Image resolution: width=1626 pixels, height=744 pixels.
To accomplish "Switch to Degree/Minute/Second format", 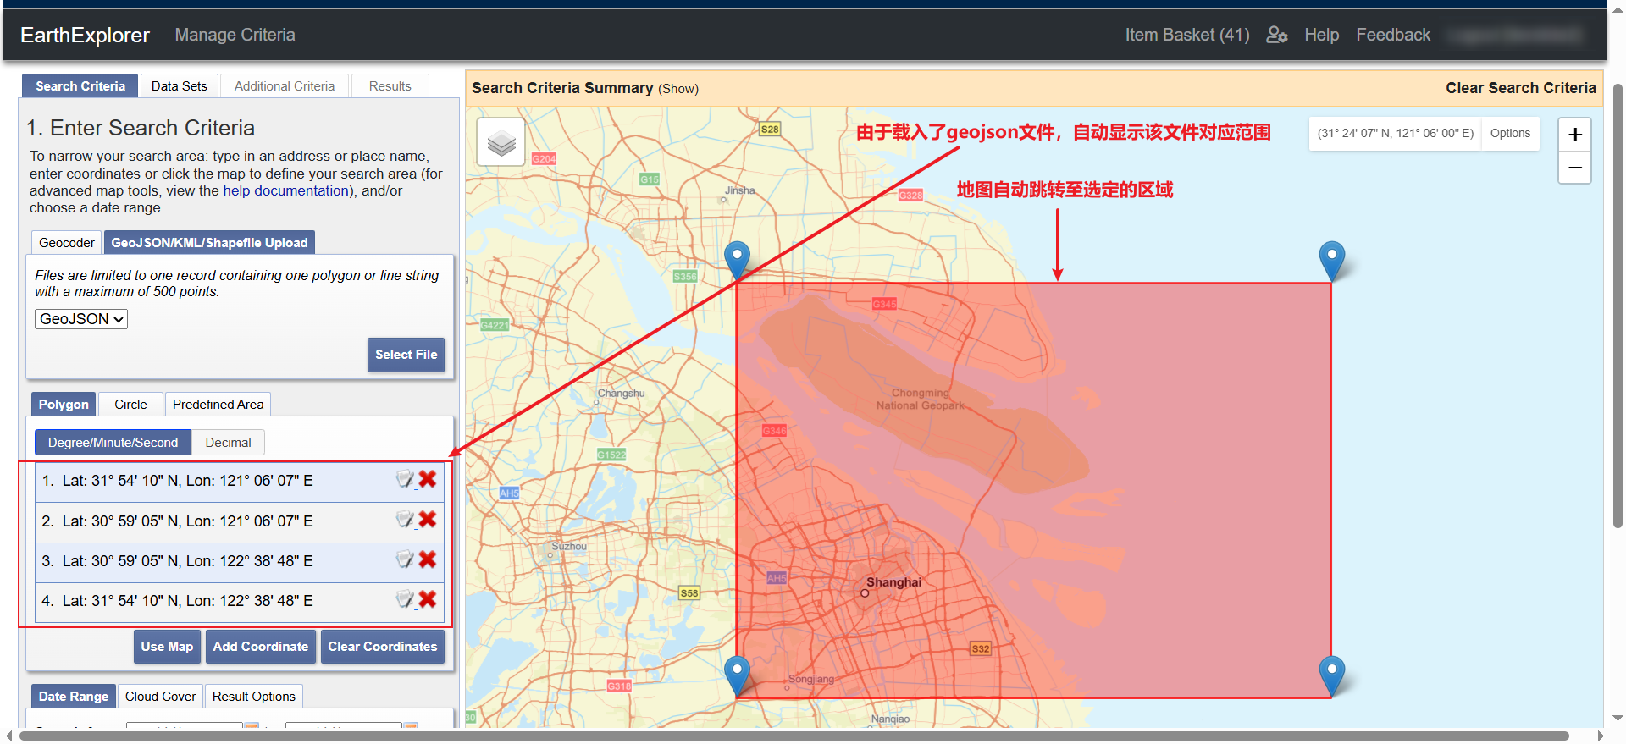I will tap(113, 443).
